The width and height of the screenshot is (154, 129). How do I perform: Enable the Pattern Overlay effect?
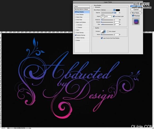click(75, 38)
